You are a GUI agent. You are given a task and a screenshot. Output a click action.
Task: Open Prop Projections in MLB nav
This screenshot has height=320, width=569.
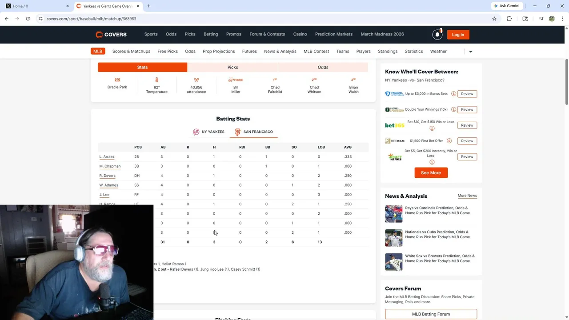pyautogui.click(x=219, y=52)
